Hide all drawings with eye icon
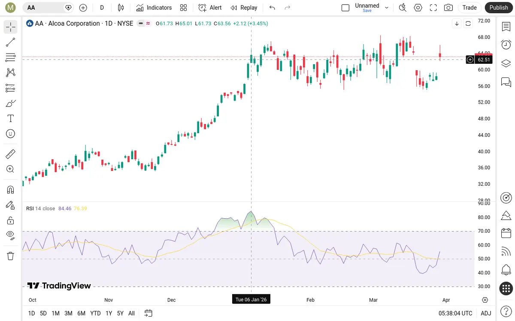 (11, 235)
